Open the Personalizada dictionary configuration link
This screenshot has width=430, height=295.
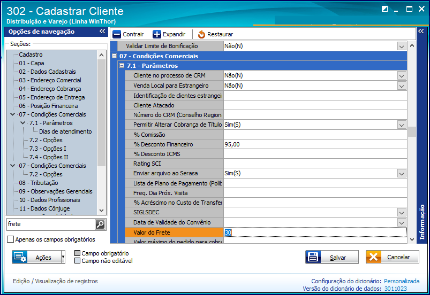402,281
